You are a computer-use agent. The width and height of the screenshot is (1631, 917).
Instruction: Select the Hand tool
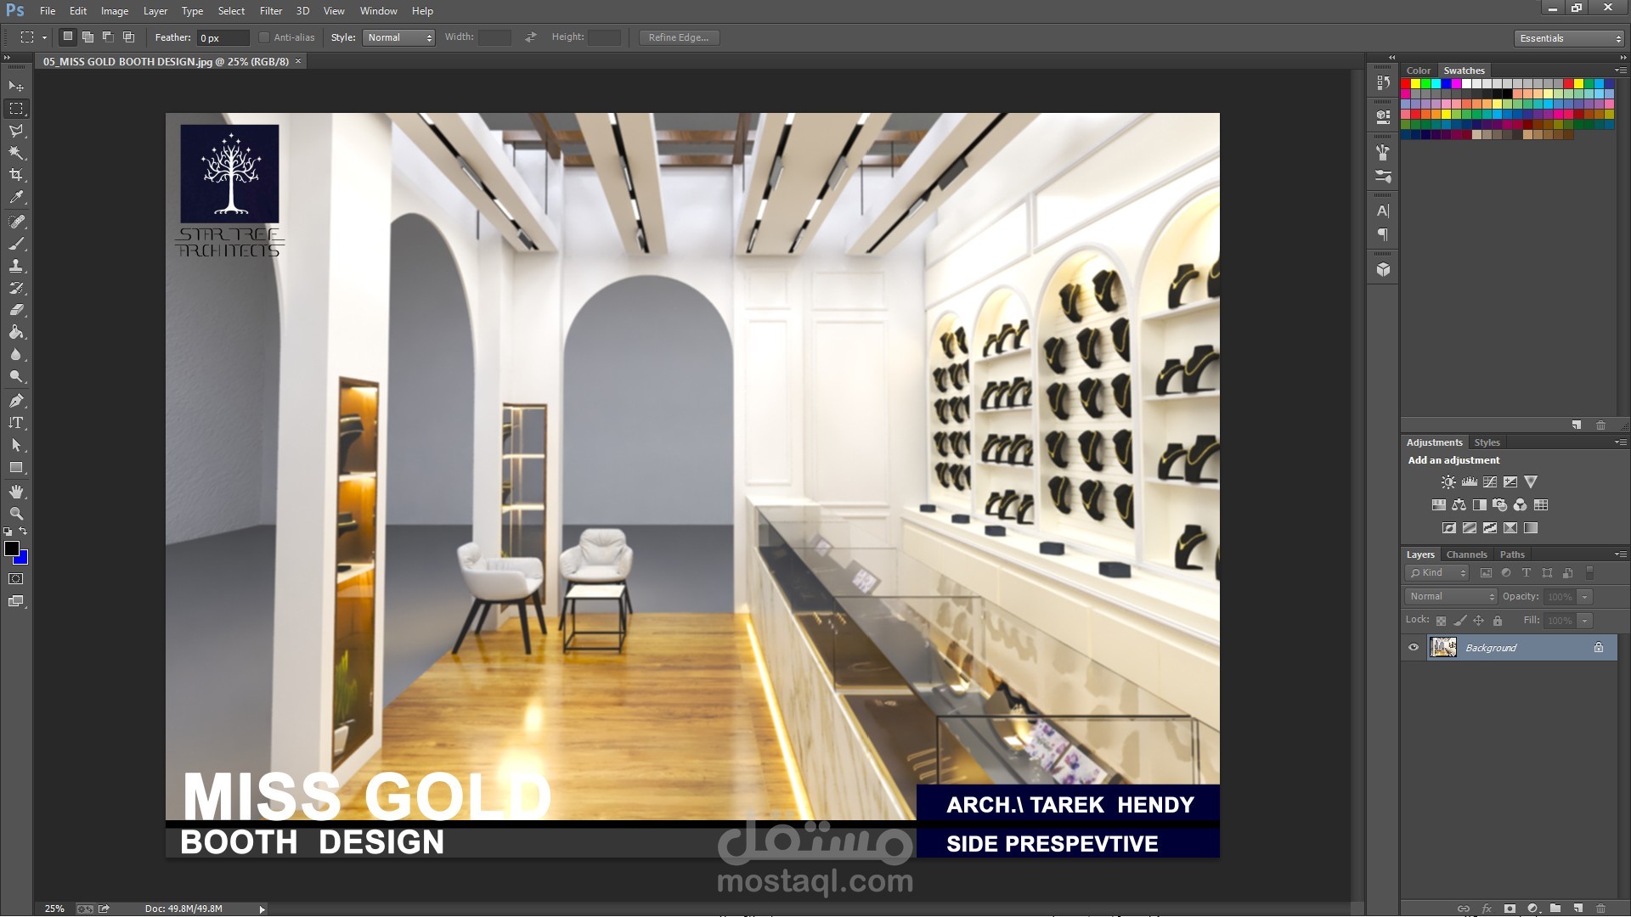point(16,492)
